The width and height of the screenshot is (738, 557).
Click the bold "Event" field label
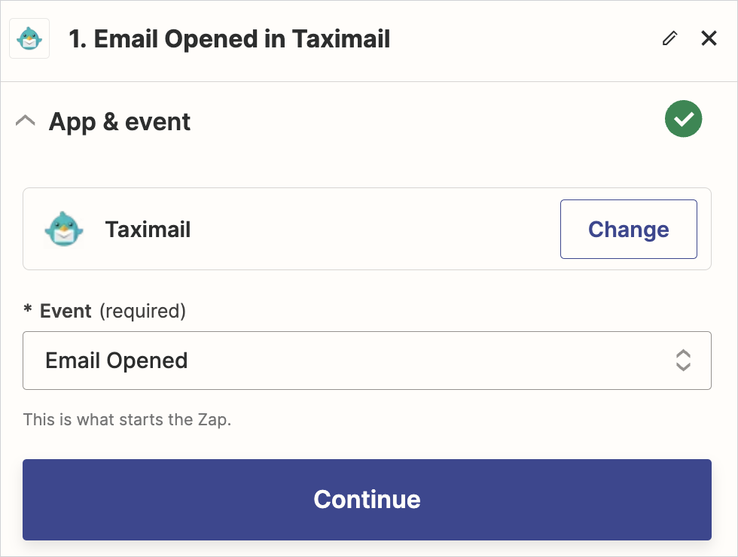click(x=66, y=311)
